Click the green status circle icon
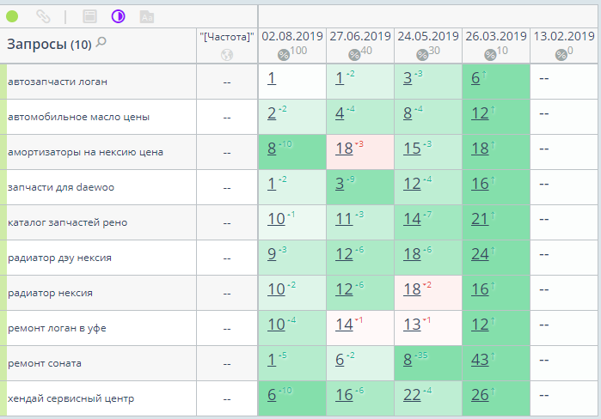 (x=12, y=16)
